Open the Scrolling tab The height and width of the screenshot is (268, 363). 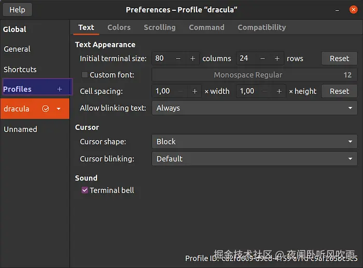point(160,27)
